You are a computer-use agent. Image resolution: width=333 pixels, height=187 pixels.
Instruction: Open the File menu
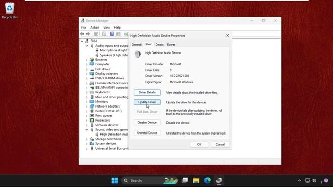(83, 28)
